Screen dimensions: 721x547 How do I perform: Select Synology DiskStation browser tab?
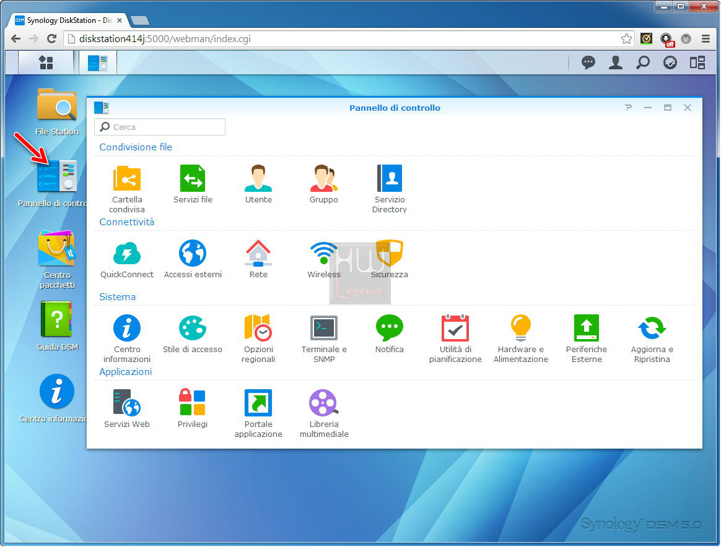pos(68,20)
